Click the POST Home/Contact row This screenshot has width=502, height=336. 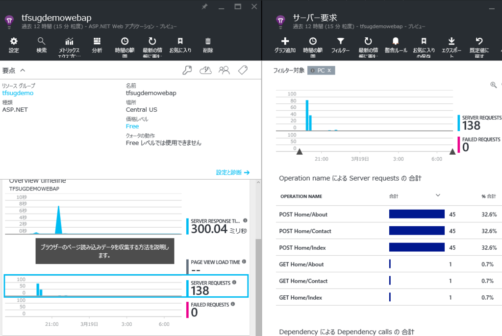point(388,231)
